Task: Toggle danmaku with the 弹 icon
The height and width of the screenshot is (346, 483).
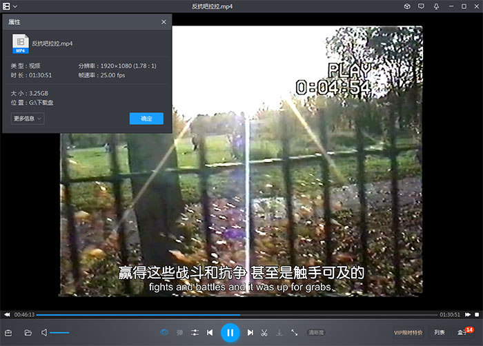Action: coord(180,333)
